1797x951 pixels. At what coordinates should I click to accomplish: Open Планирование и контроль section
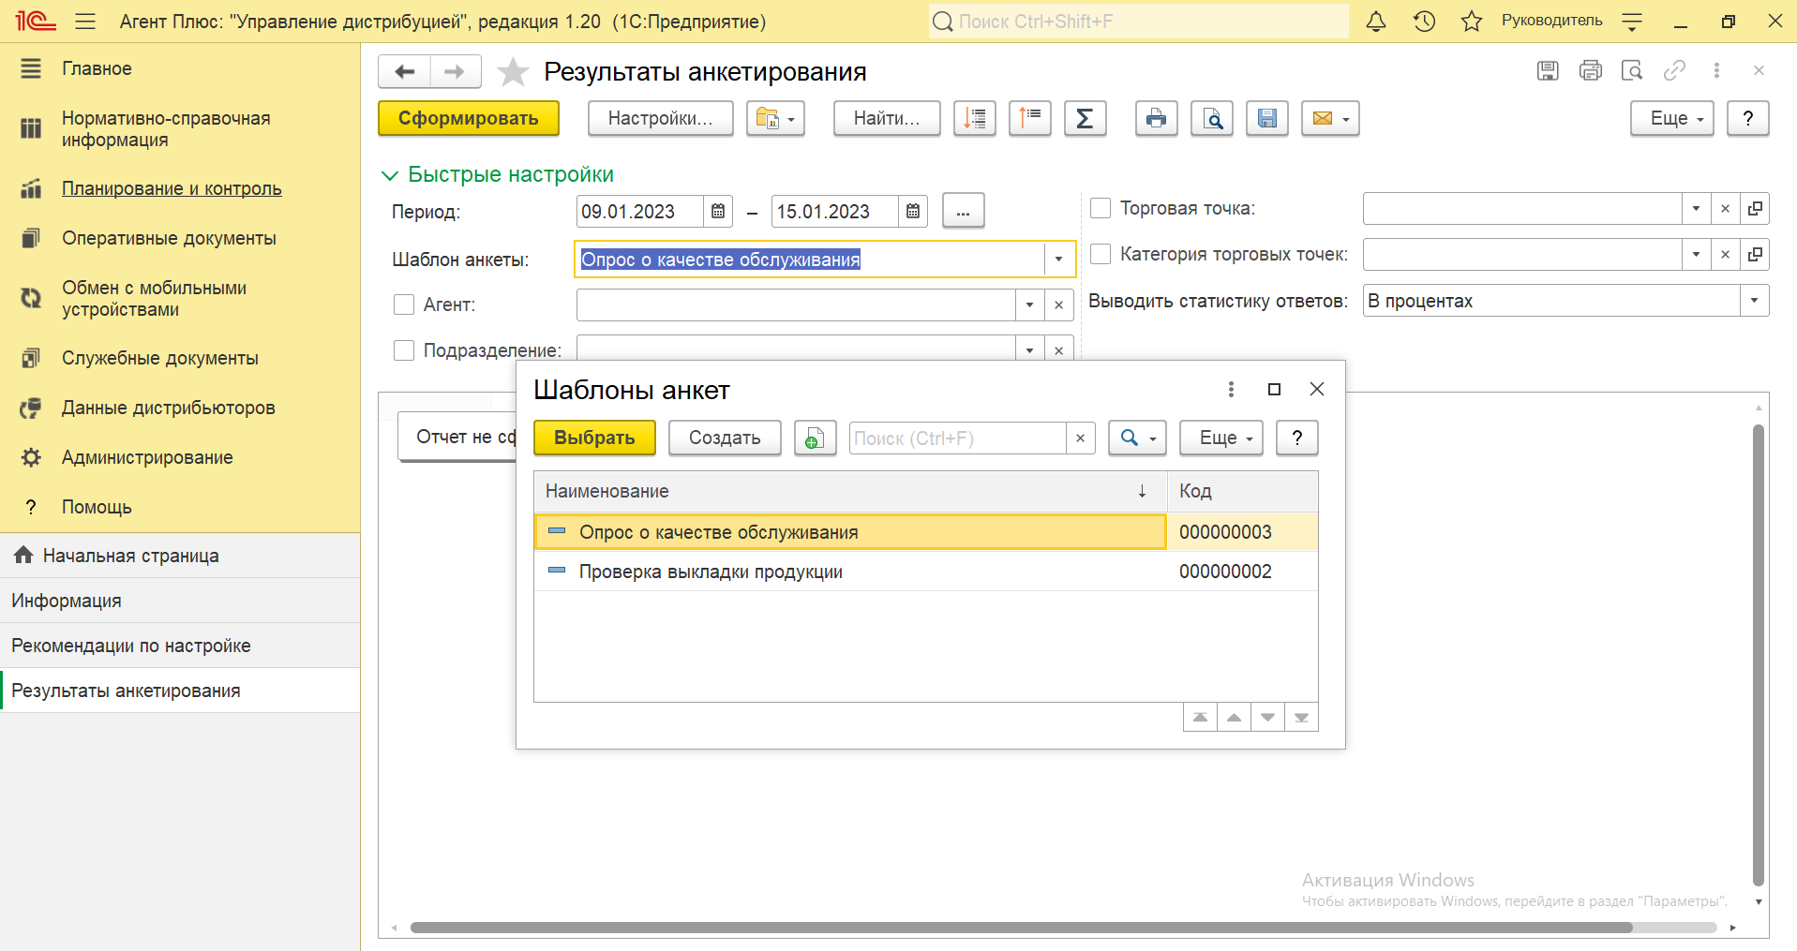pyautogui.click(x=172, y=188)
